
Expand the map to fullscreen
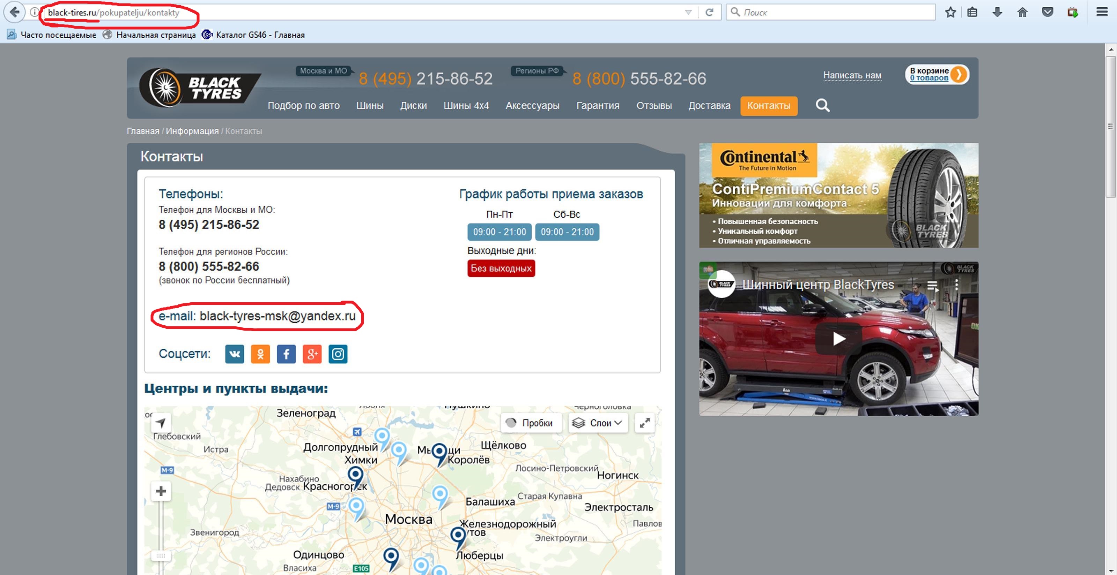tap(645, 423)
